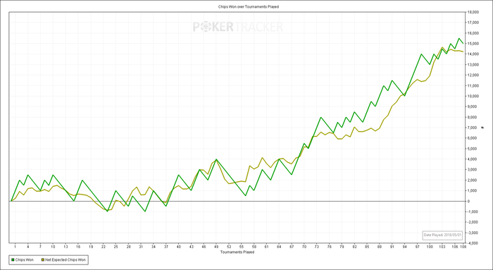
Task: Click the x-axis tick label 10
Action: [53, 247]
